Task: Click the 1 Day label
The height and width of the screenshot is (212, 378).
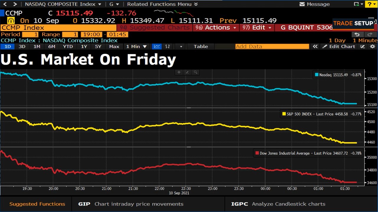Action: pyautogui.click(x=337, y=40)
